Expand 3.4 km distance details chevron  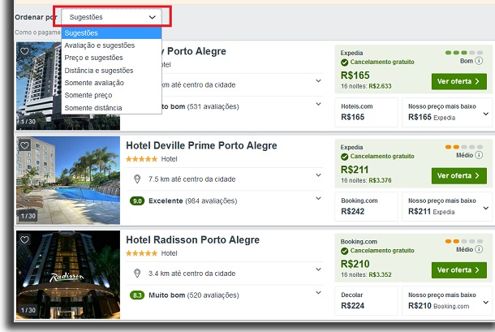[x=319, y=269]
